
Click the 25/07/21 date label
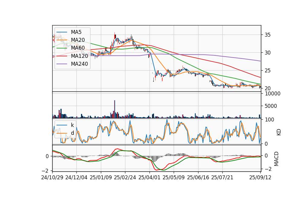(222, 177)
